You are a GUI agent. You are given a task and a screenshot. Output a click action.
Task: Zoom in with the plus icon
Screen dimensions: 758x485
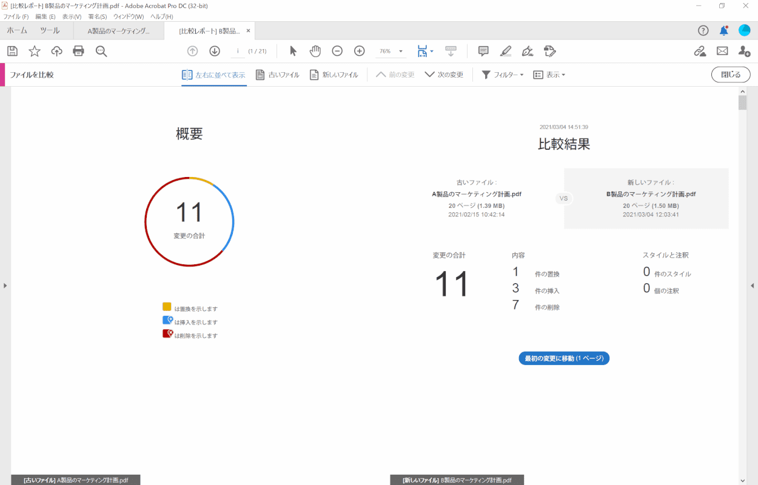(x=359, y=51)
